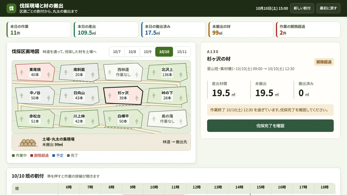Click the gray 完了 legend swatch
The image size is (347, 195).
(x=68, y=155)
